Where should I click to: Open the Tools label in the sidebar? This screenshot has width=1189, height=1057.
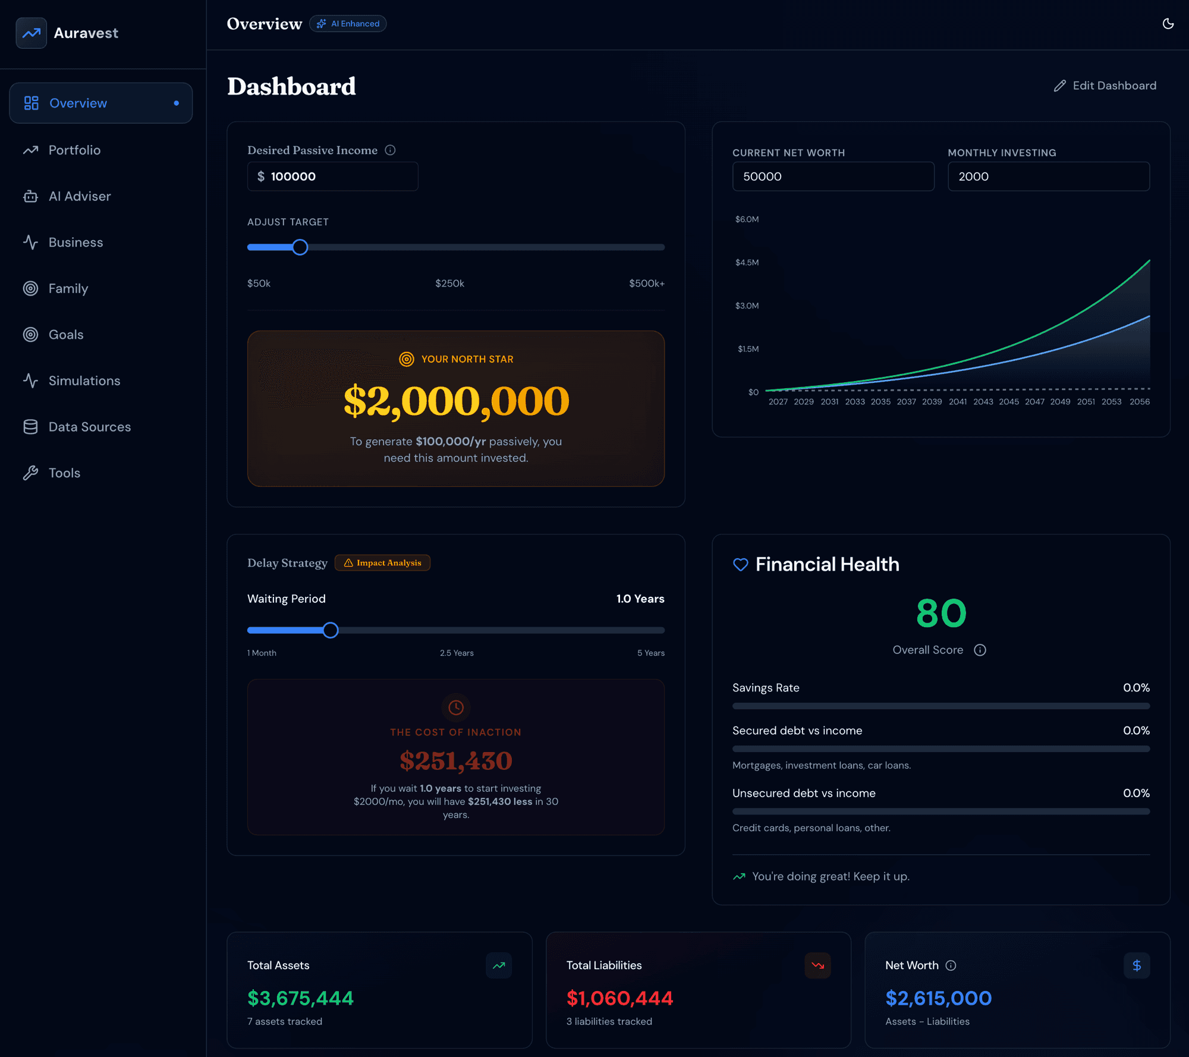[x=64, y=473]
